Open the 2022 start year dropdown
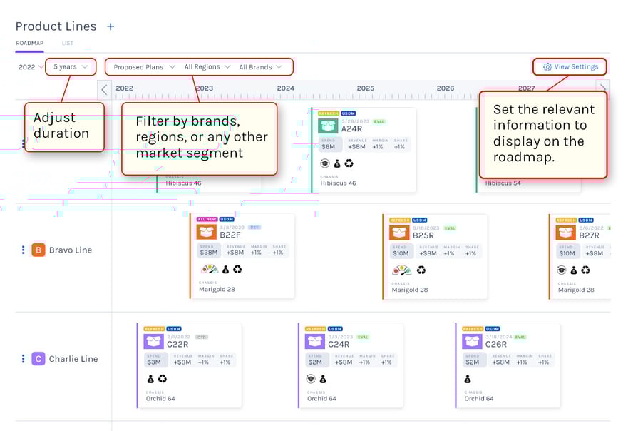Viewport: 633px width, 431px height. (31, 67)
